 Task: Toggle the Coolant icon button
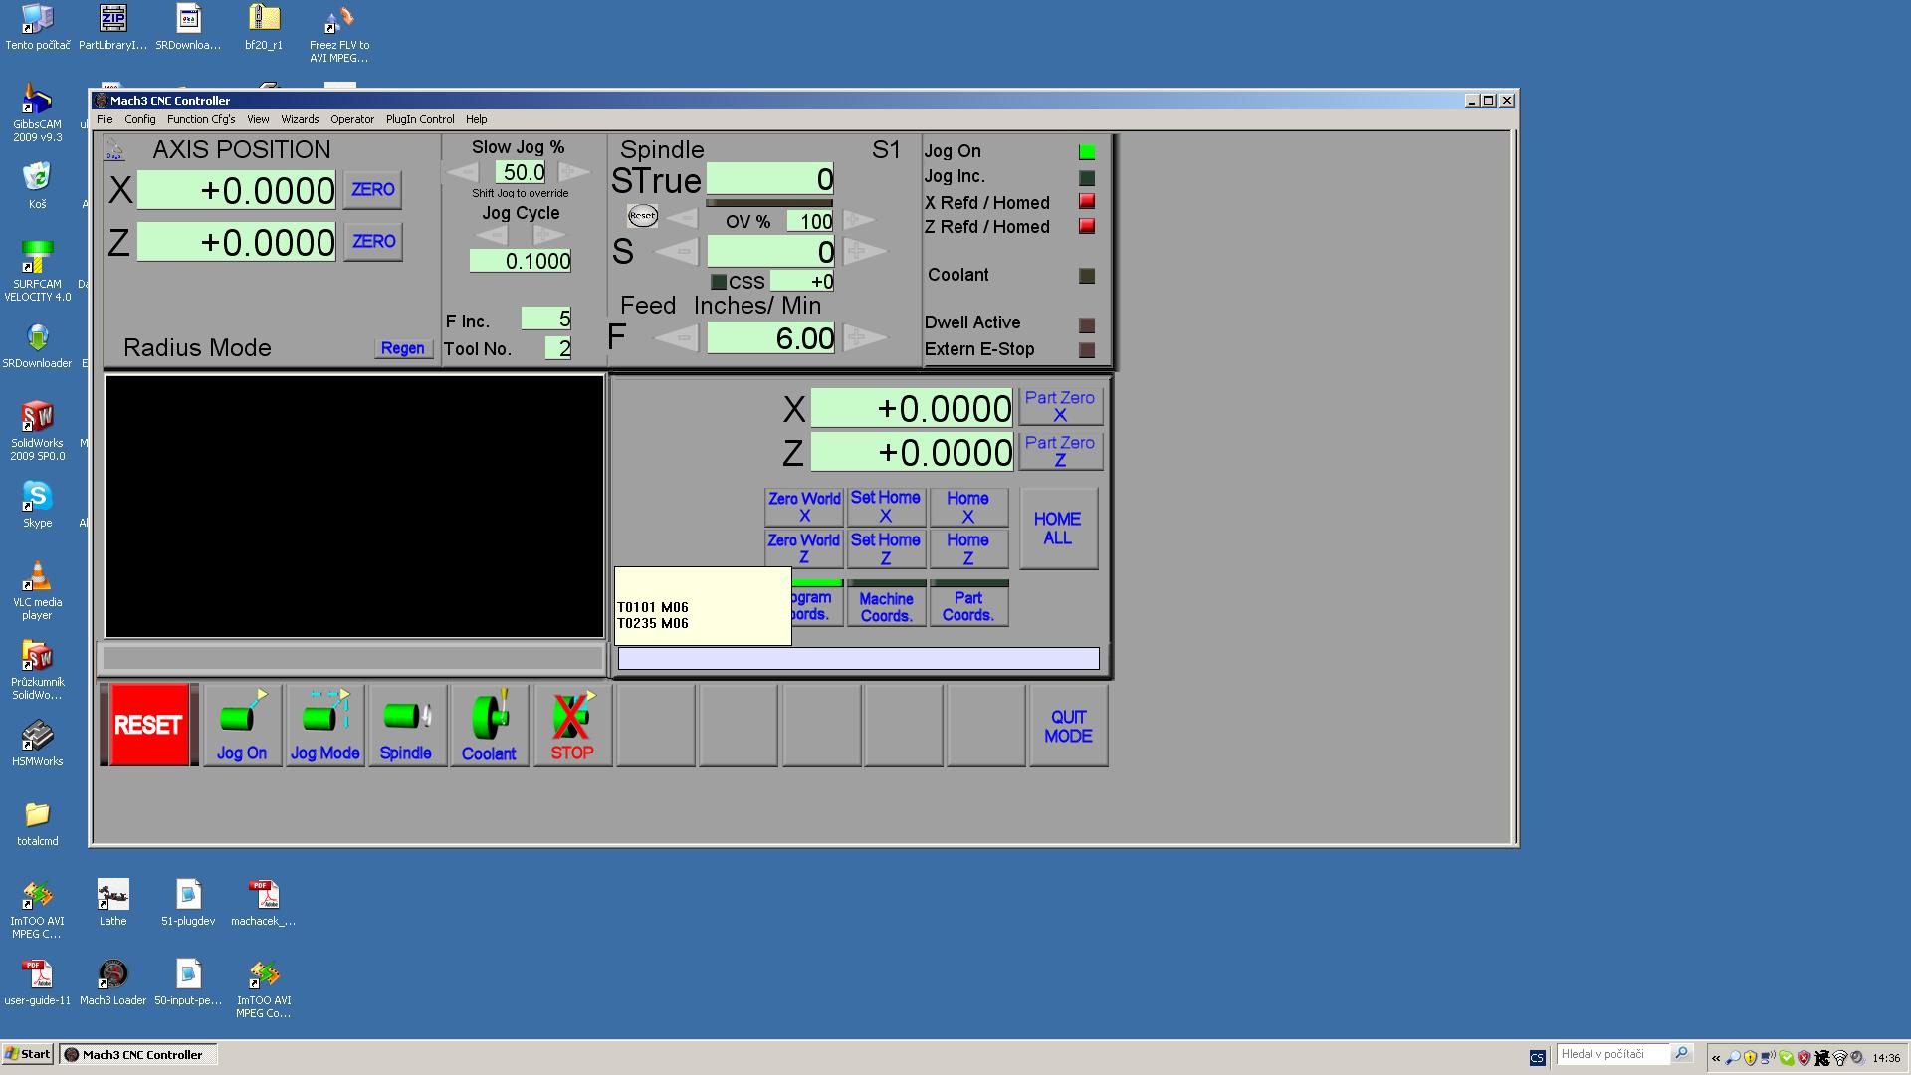(x=489, y=725)
